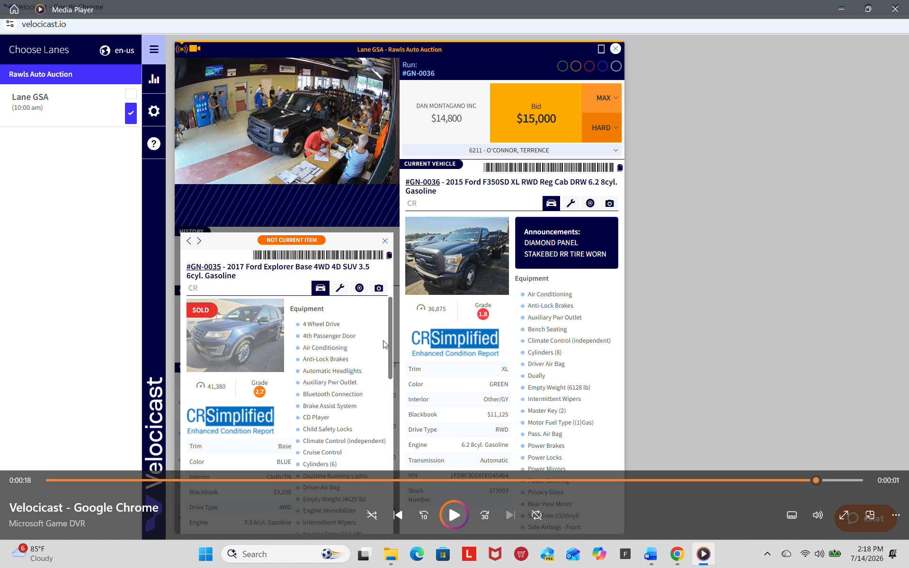Go to previous history item arrow
The height and width of the screenshot is (568, 909).
188,240
